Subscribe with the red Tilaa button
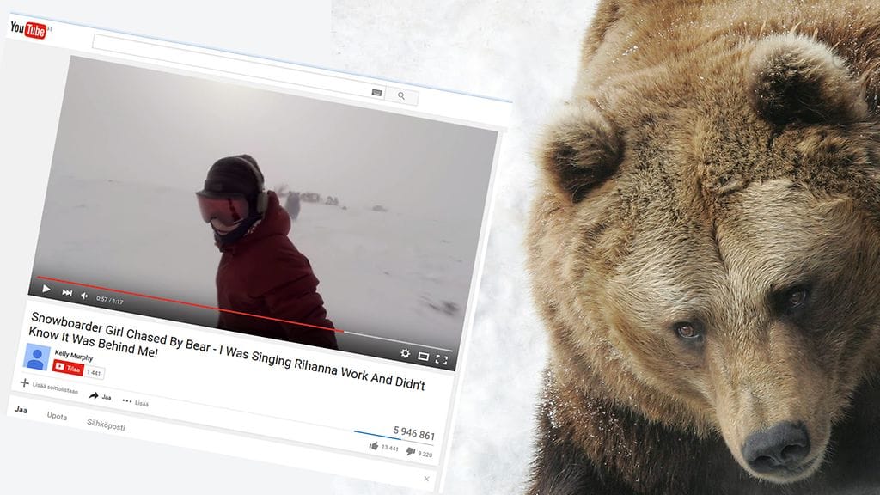Viewport: 880px width, 495px height. tap(69, 368)
